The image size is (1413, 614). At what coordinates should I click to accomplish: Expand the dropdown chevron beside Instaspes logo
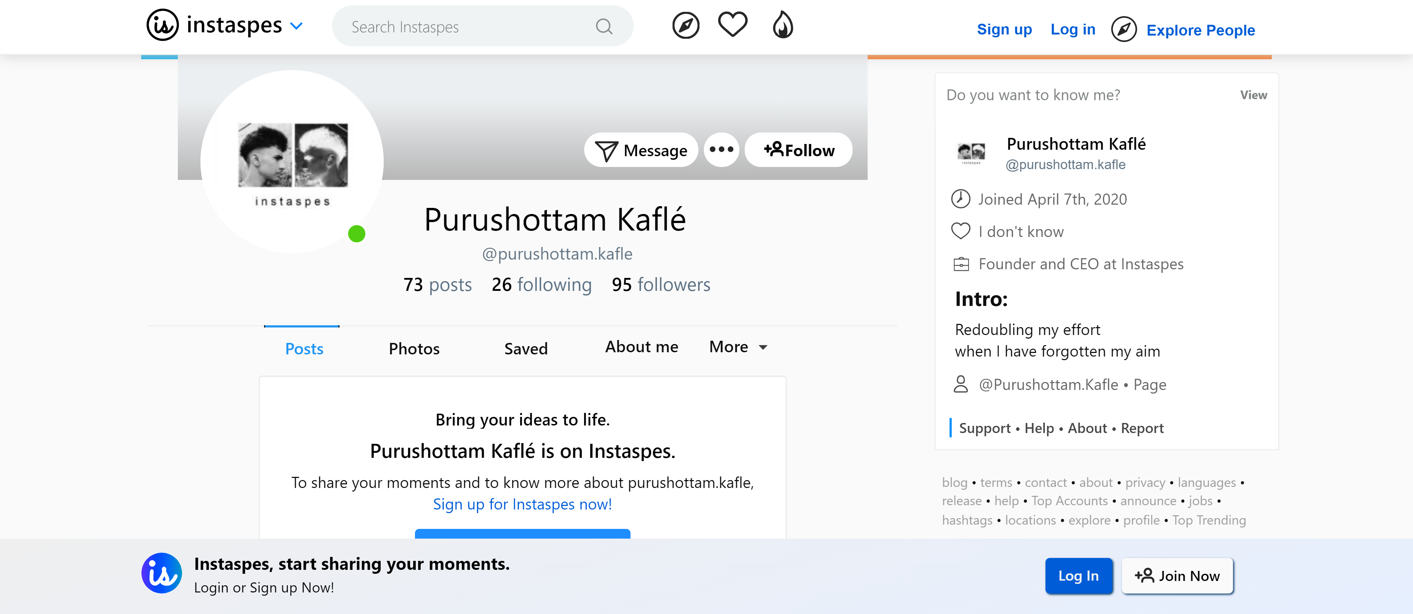point(296,26)
